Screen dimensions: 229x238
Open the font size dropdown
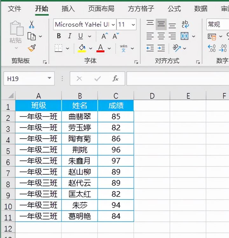pyautogui.click(x=133, y=25)
